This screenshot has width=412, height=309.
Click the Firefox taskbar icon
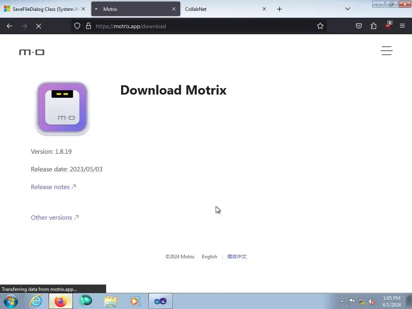[x=61, y=301]
